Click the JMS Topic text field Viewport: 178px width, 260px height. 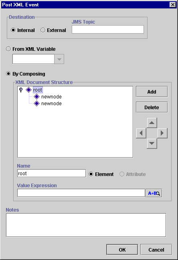[x=108, y=29]
